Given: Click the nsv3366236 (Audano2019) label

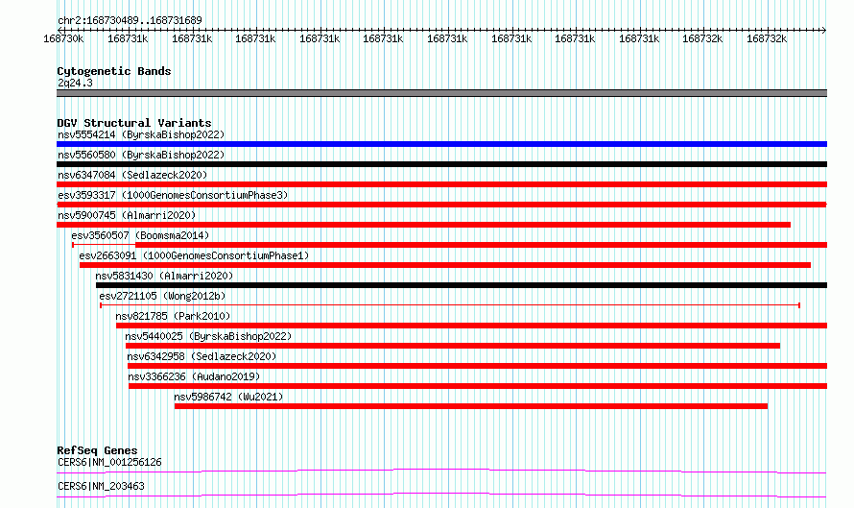Looking at the screenshot, I should point(194,376).
